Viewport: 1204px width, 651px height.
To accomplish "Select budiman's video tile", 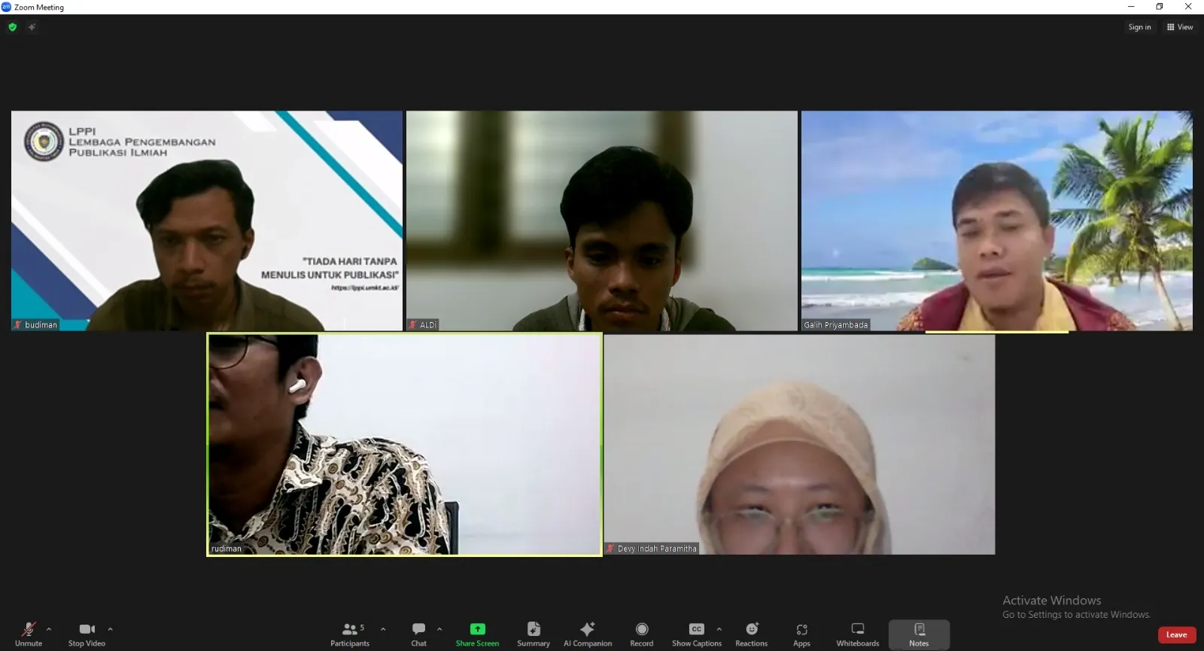I will click(207, 221).
